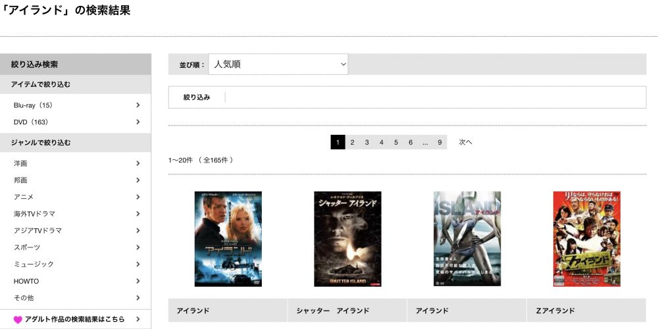
Task: Select the アニメ genre
Action: tap(24, 197)
